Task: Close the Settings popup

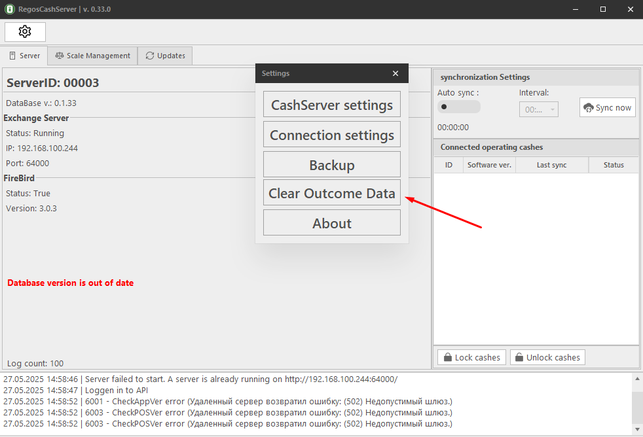Action: pos(395,73)
